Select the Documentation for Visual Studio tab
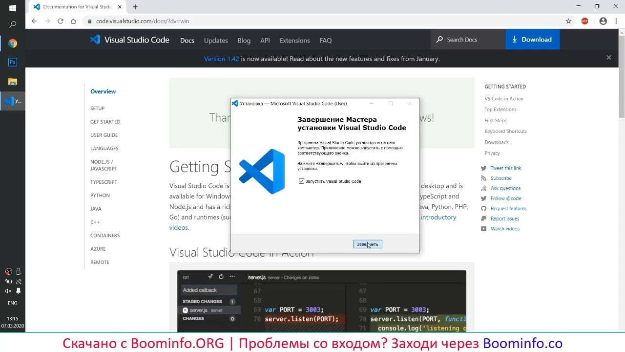 77,7
